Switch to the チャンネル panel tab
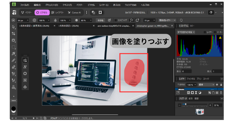The width and height of the screenshot is (234, 122). click(191, 79)
